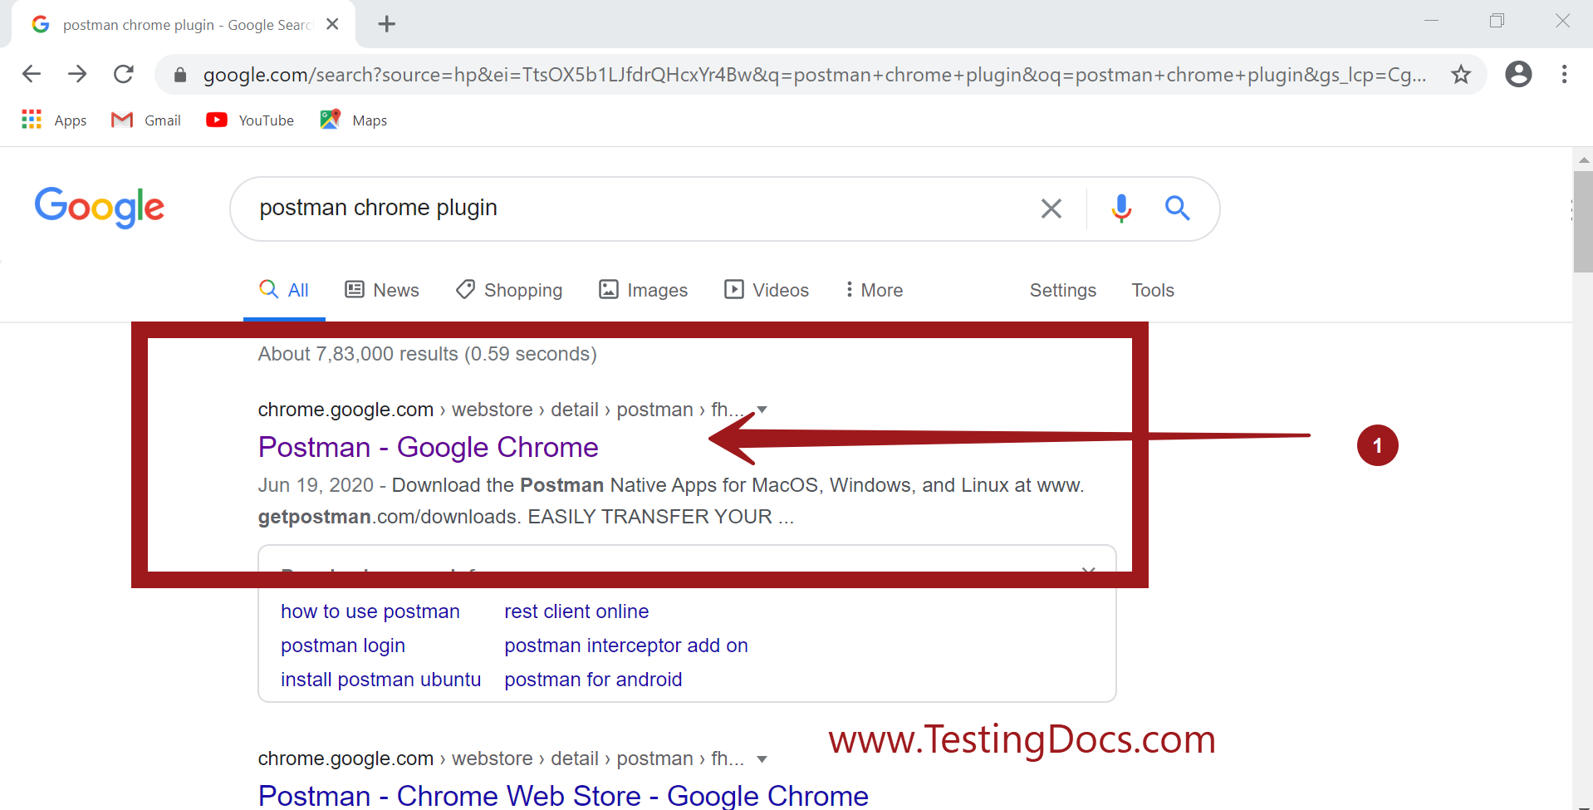Clear the search box with the X icon
The width and height of the screenshot is (1593, 810).
click(1051, 209)
